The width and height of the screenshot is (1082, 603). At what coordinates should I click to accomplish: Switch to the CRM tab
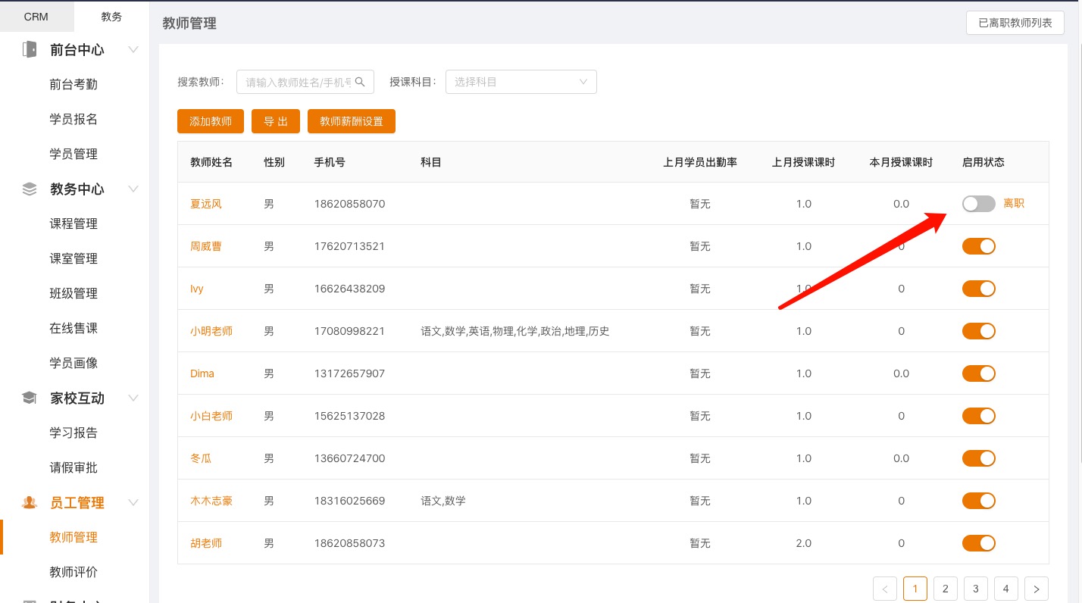coord(36,17)
